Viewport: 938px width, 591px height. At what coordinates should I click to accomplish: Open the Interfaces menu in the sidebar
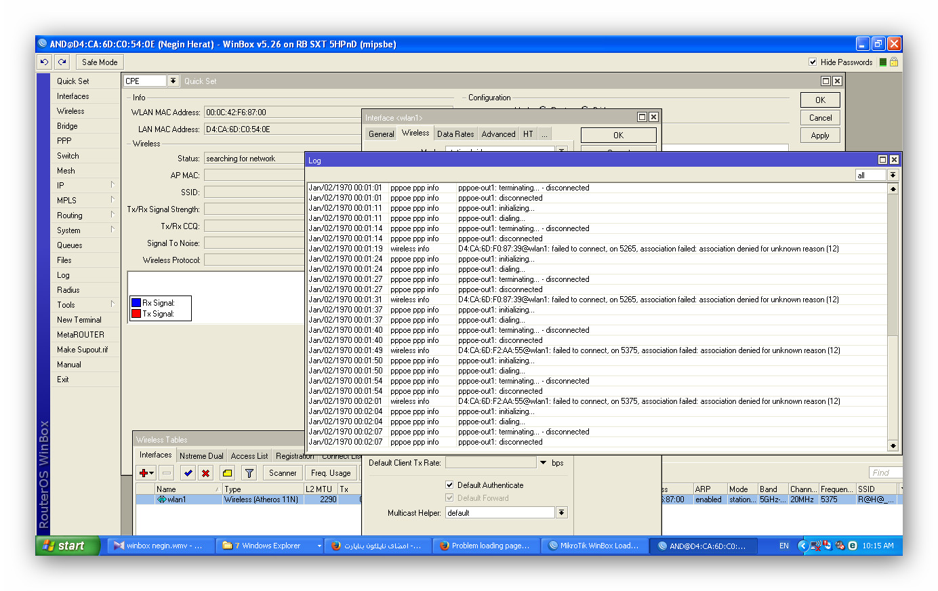pos(85,96)
